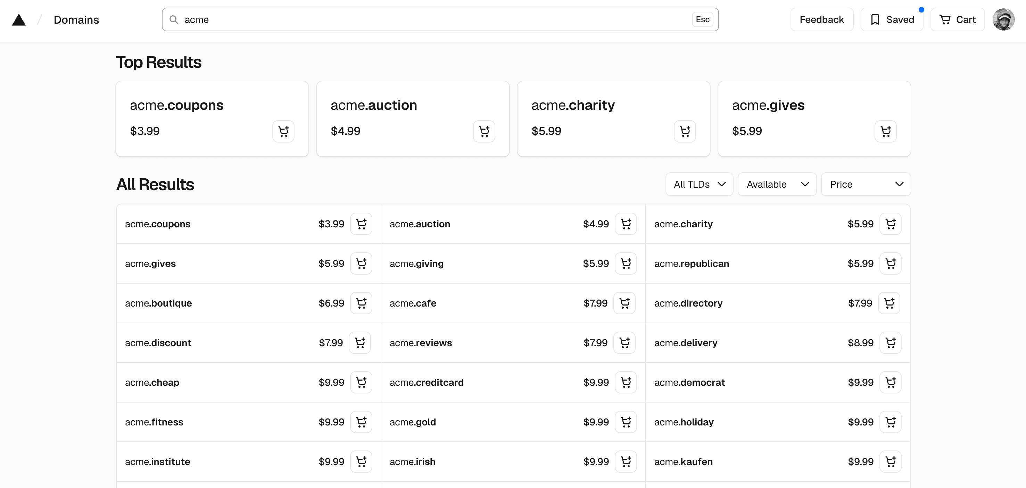Click the acme.gold domain name

pyautogui.click(x=413, y=422)
